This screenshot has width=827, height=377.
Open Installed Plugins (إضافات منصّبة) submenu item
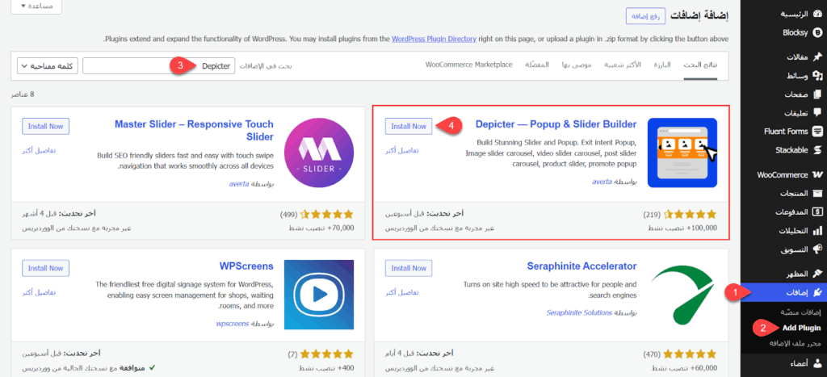[x=800, y=312]
